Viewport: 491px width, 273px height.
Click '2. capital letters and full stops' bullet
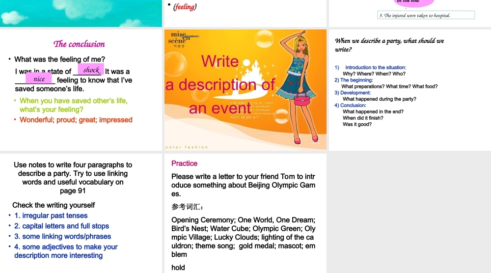tap(62, 226)
